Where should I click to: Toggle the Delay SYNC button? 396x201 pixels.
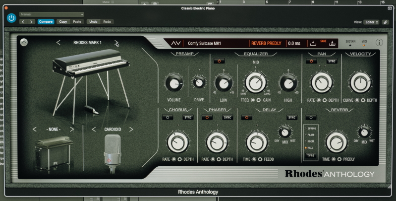pyautogui.click(x=292, y=118)
